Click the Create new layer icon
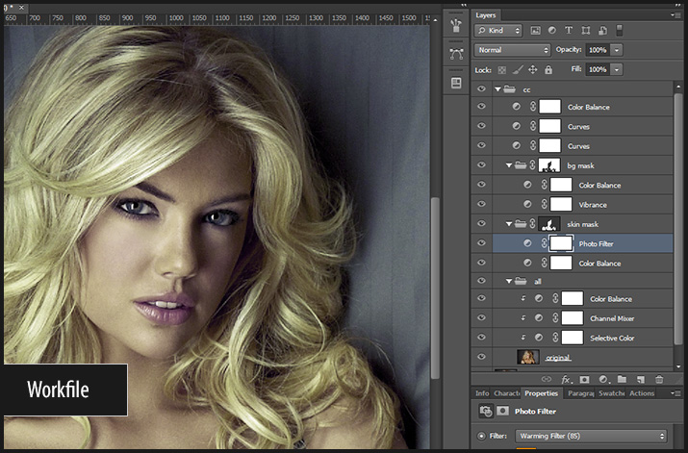The width and height of the screenshot is (688, 453). coord(640,380)
